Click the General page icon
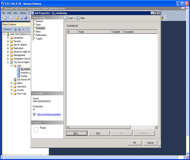190x160 pixels. point(33,21)
